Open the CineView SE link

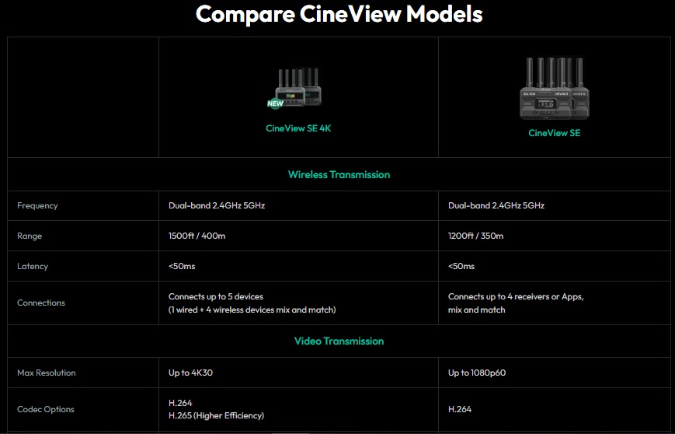554,133
